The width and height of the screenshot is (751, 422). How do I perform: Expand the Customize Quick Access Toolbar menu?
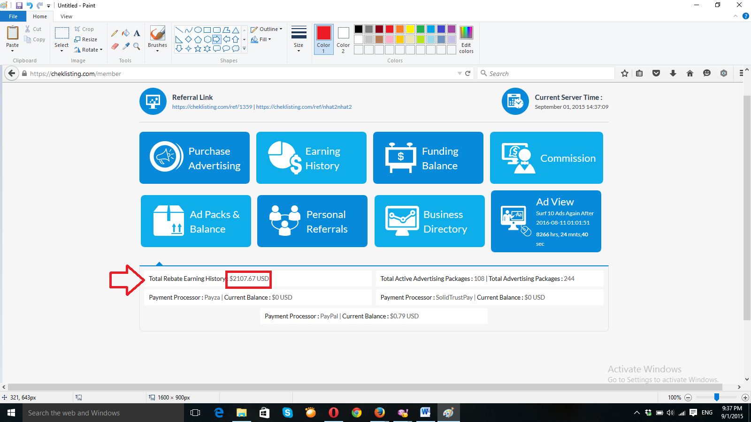[48, 6]
